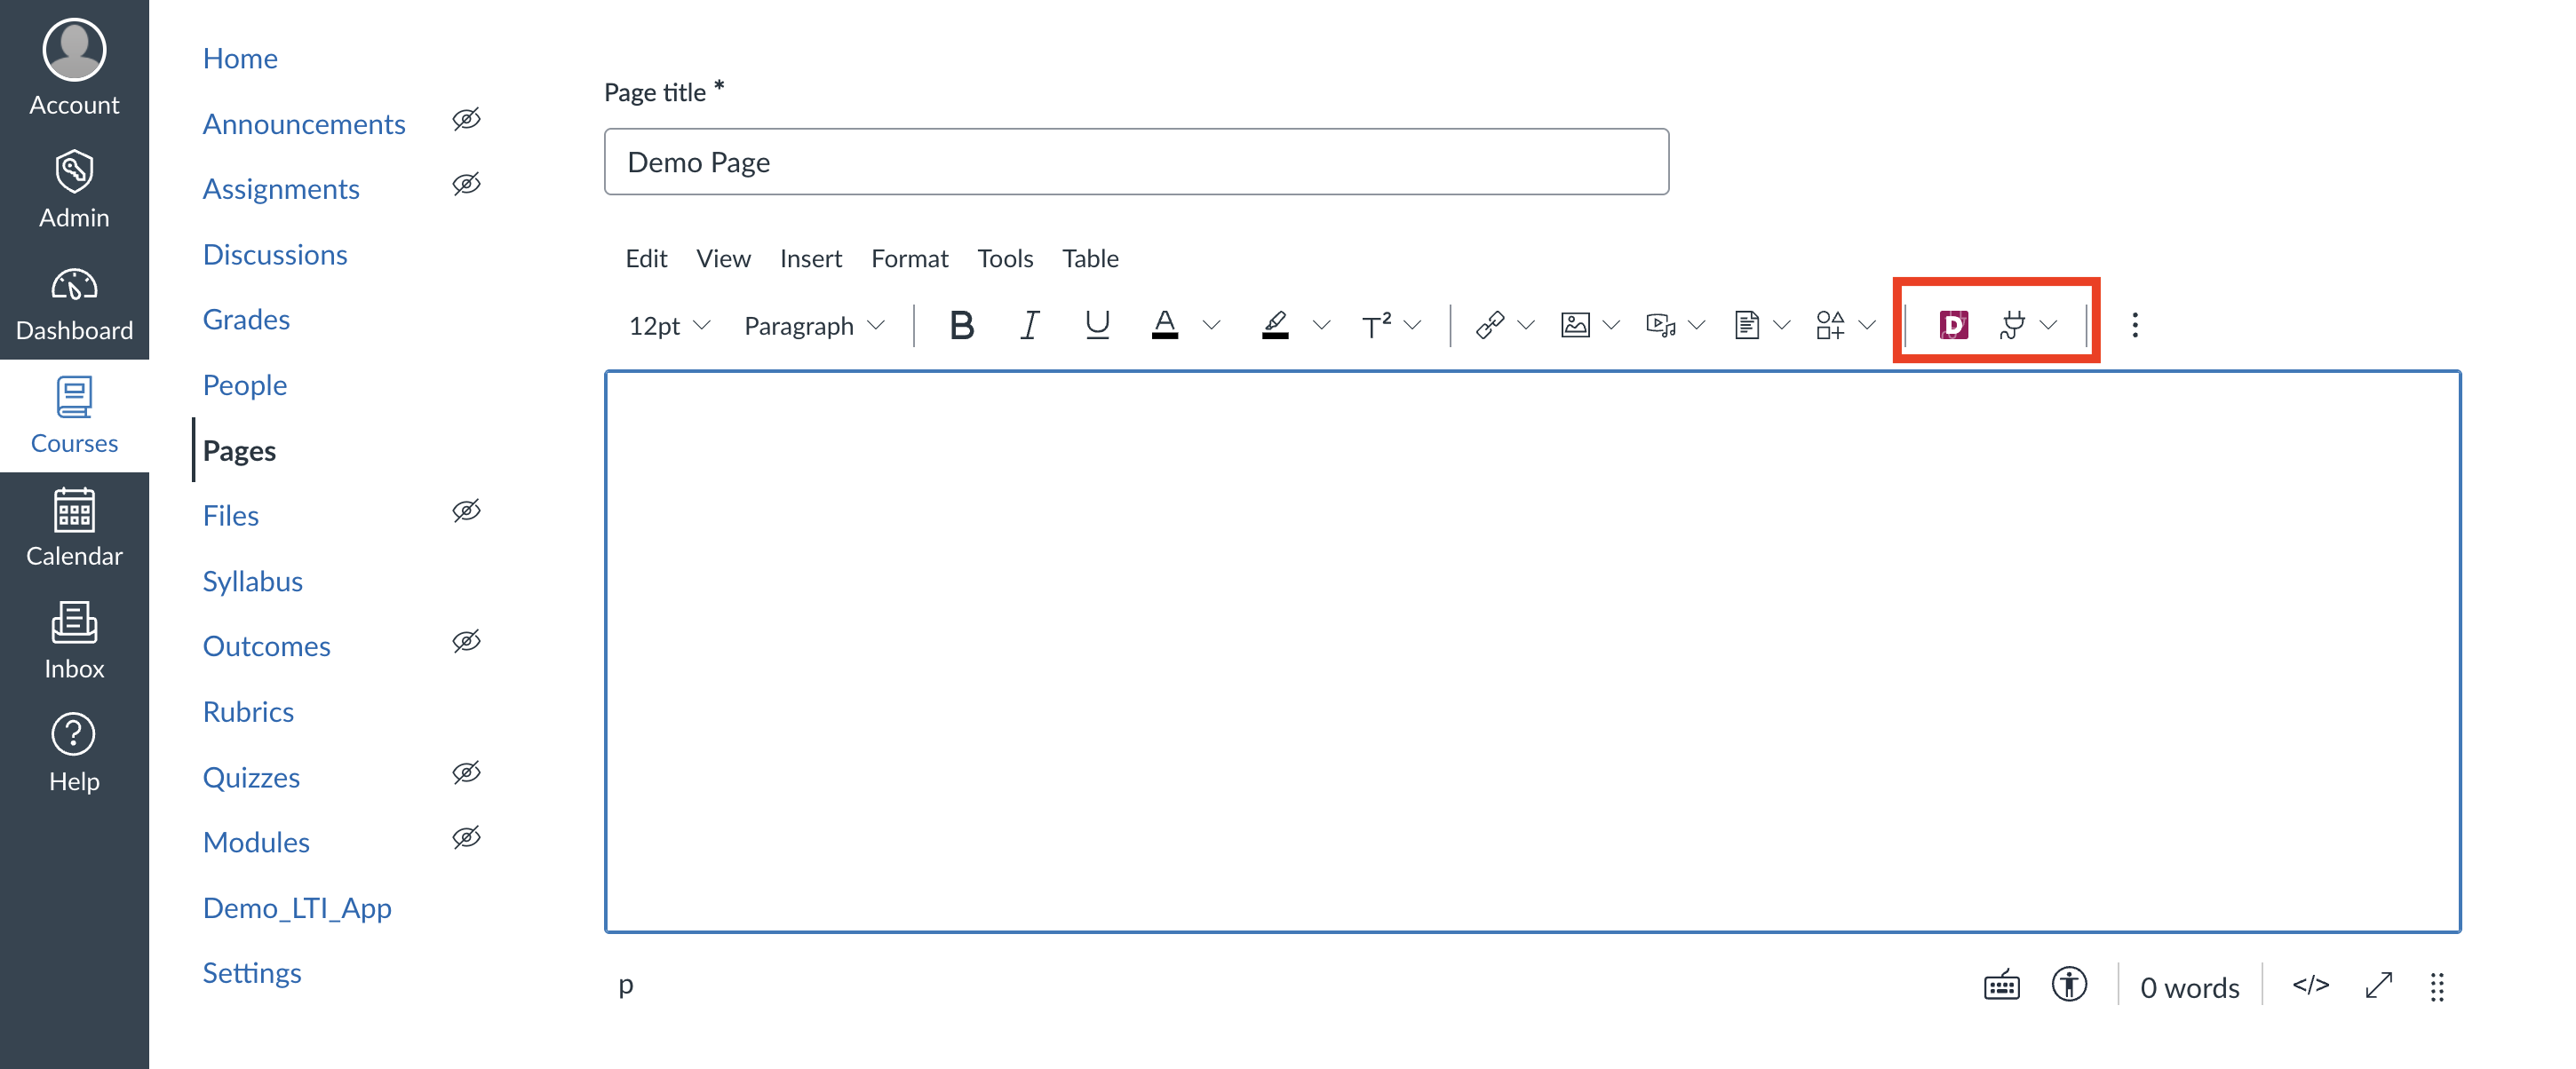Open the 12pt font size dropdown

[x=668, y=324]
